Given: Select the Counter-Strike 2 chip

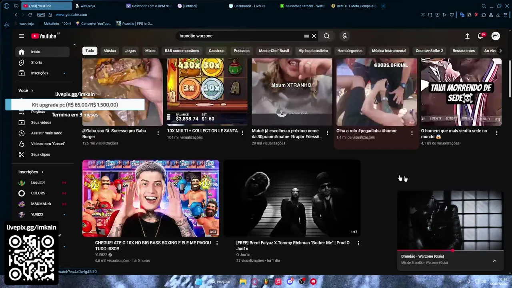Looking at the screenshot, I should [x=429, y=51].
